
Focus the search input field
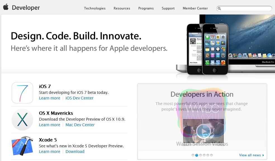[x=244, y=8]
